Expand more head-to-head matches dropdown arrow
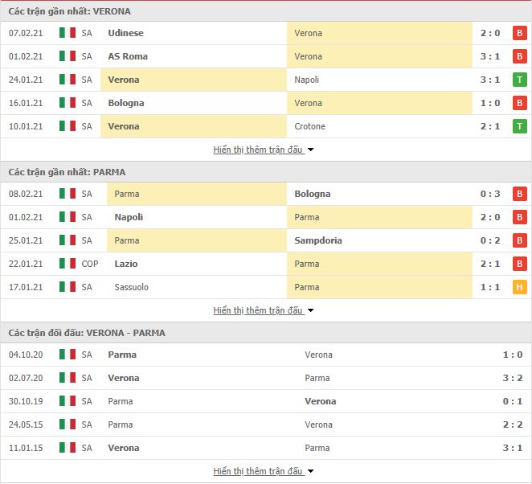 [x=310, y=471]
